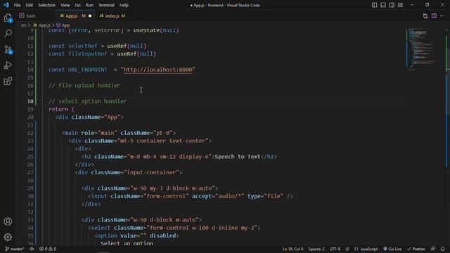Open the Accounts menu icon

click(x=8, y=221)
